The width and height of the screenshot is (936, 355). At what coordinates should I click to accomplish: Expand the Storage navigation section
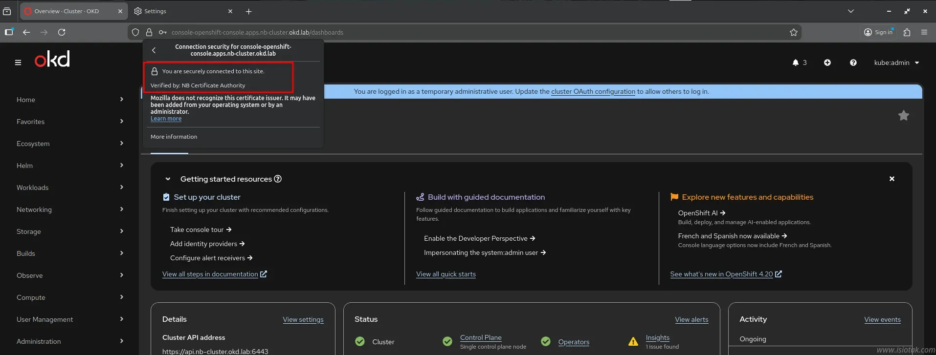point(70,231)
